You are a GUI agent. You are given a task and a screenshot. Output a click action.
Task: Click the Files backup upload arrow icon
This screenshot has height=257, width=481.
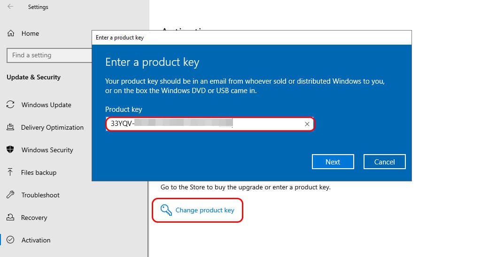(10, 172)
